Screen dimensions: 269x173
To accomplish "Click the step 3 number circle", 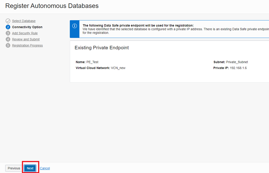I will coord(8,33).
